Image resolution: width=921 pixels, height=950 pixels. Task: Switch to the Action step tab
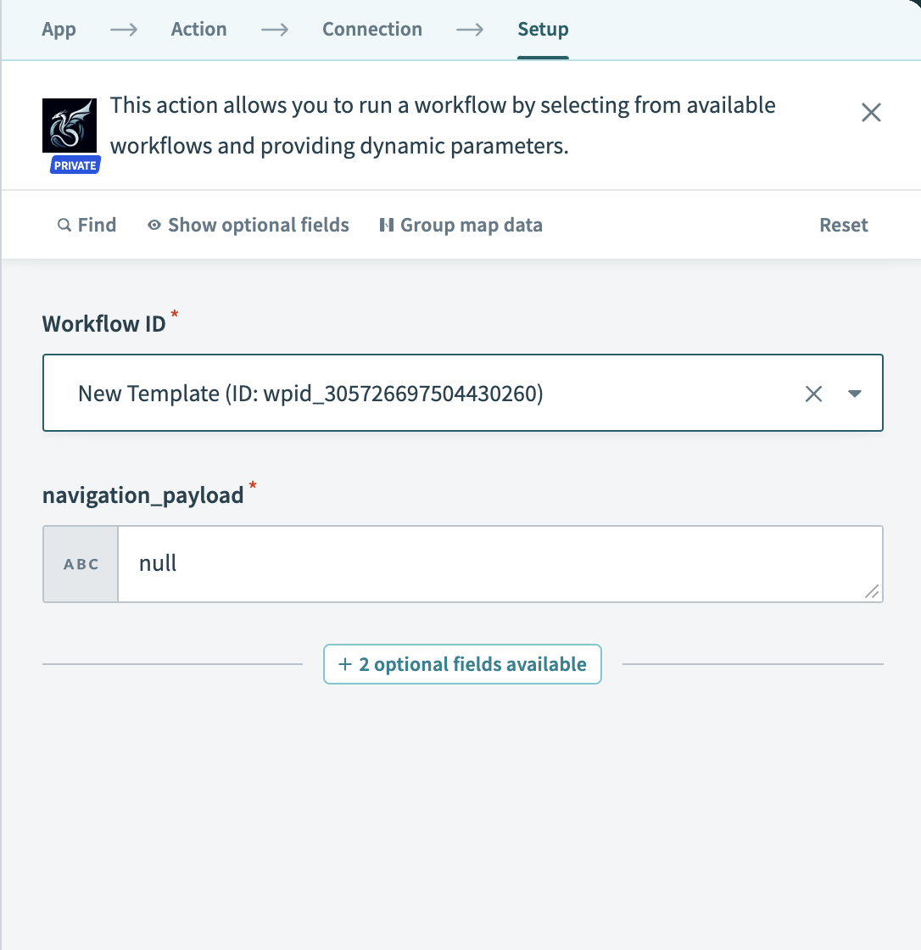click(198, 30)
